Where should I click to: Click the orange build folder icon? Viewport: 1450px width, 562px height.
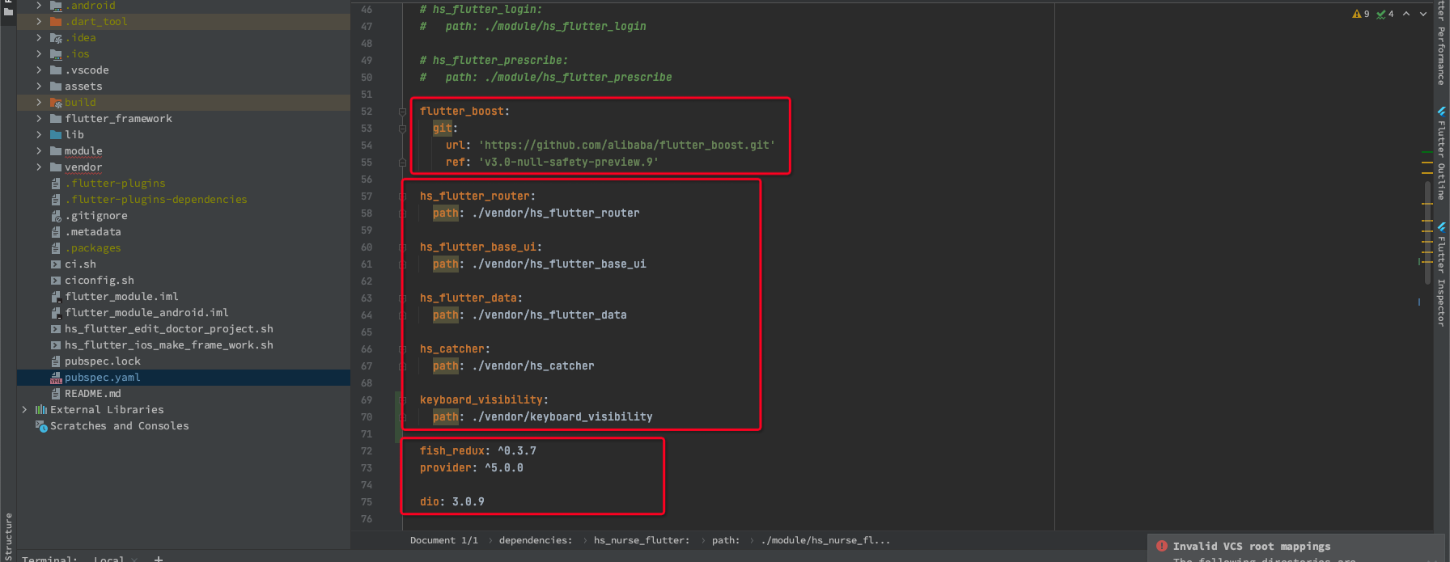(56, 103)
